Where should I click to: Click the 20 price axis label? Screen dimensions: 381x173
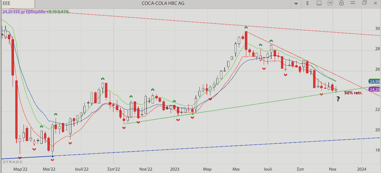coord(378,130)
